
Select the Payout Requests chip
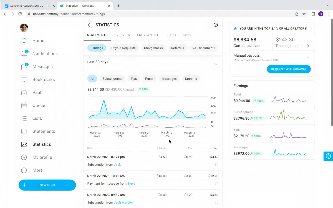point(123,48)
